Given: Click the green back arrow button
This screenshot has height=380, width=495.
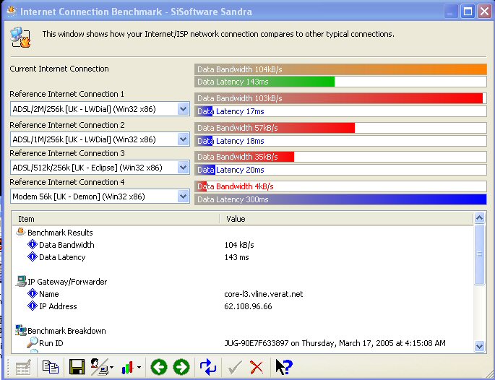Looking at the screenshot, I should tap(159, 368).
